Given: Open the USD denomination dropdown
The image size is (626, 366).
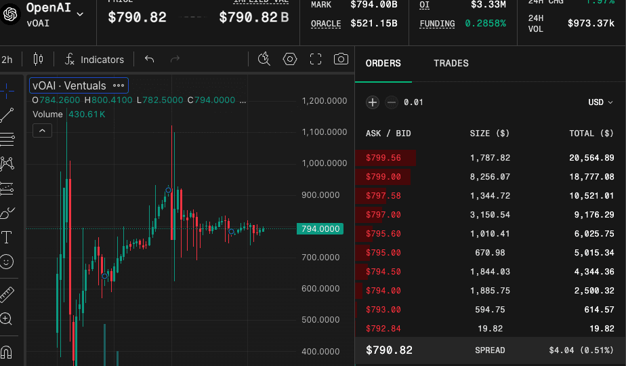Looking at the screenshot, I should click(600, 102).
